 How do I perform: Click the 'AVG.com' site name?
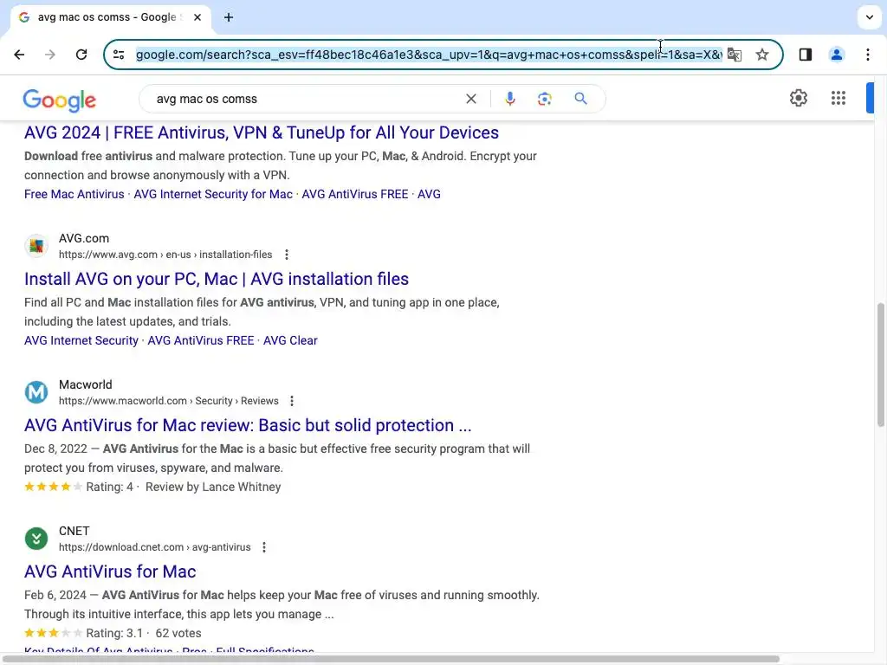point(84,238)
